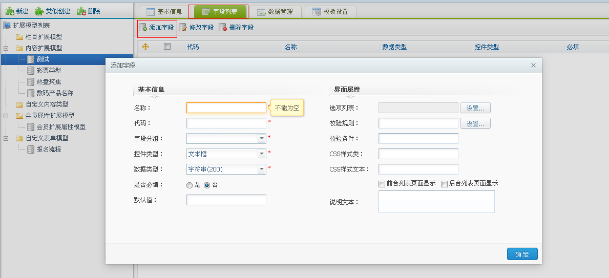Open the 字段分组 dropdown
The image size is (609, 278).
tap(261, 138)
